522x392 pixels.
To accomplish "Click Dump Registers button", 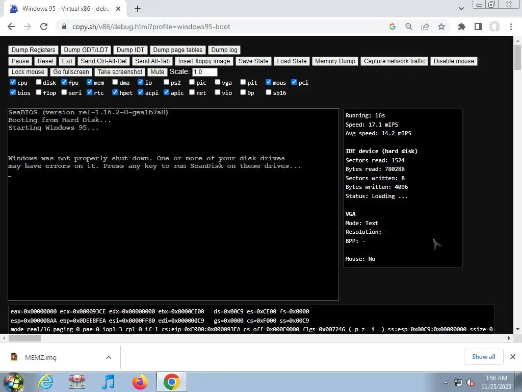I will [x=33, y=50].
